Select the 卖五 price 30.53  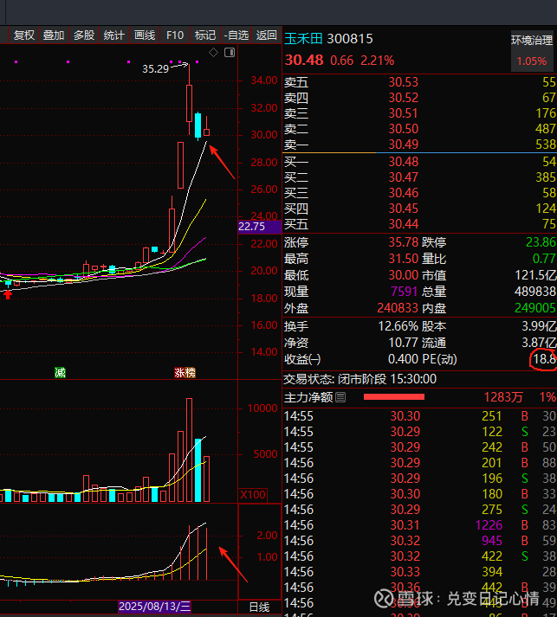404,82
